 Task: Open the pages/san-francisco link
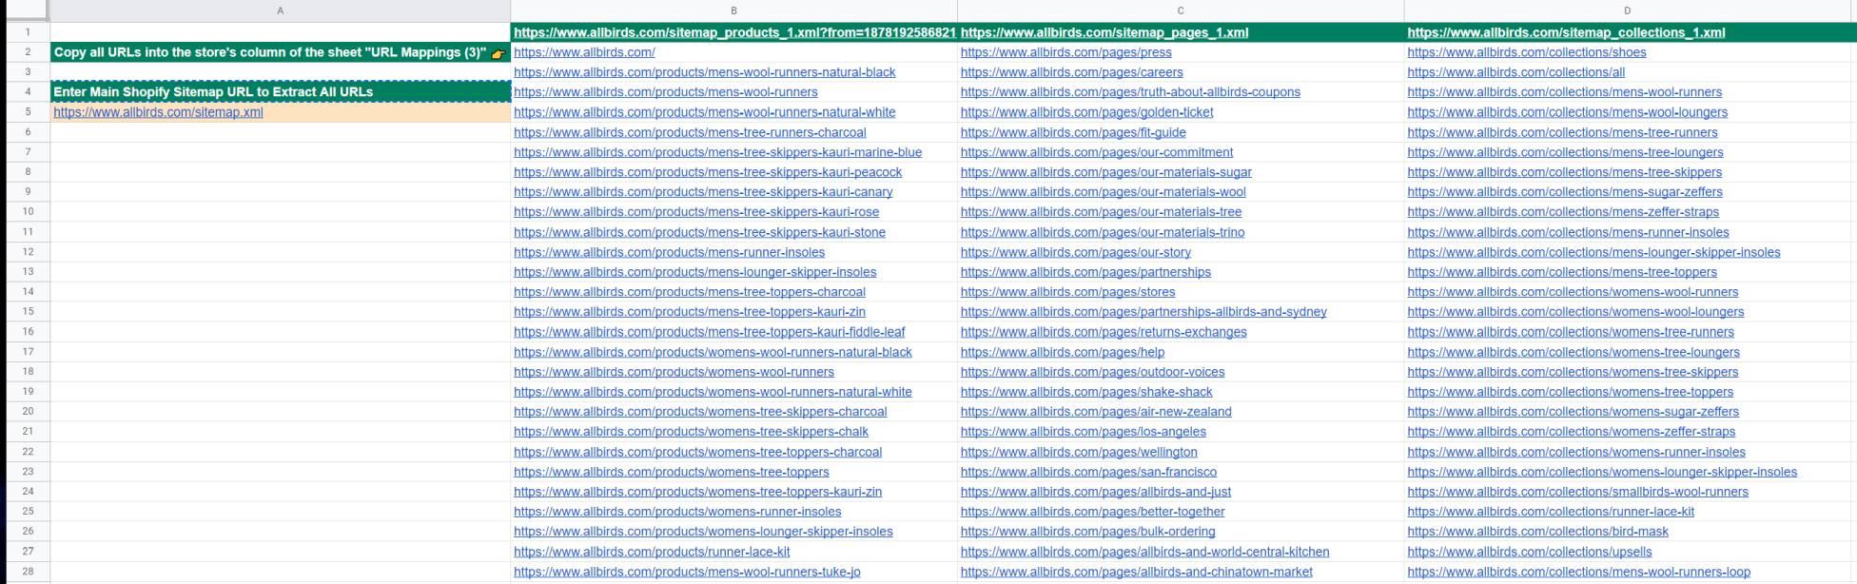[x=1088, y=472]
